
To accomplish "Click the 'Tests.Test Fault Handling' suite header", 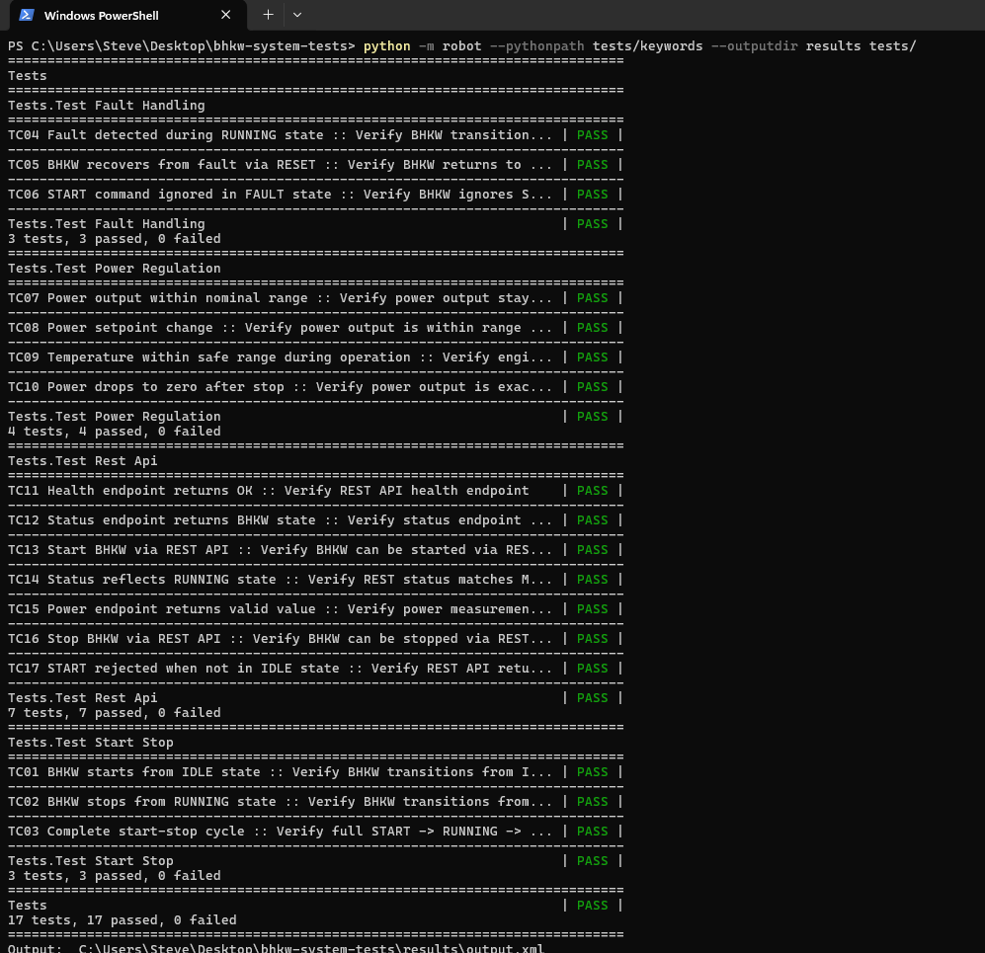I will pos(106,106).
